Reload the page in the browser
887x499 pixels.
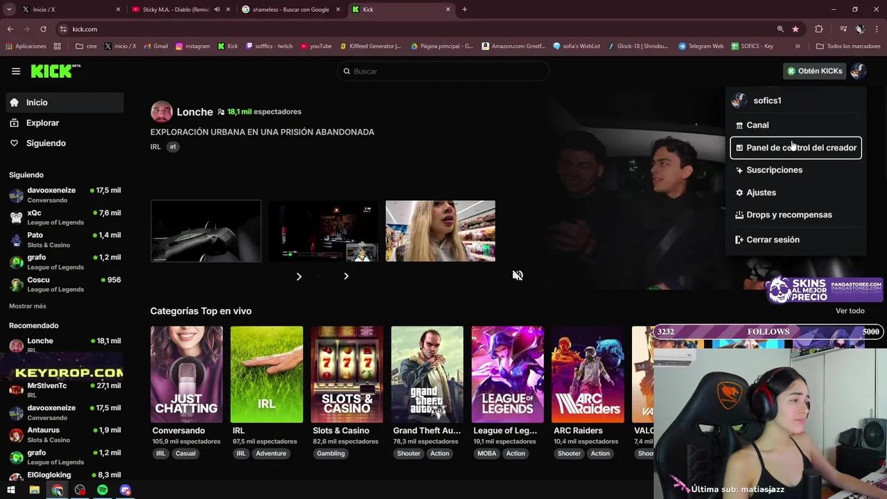point(43,29)
